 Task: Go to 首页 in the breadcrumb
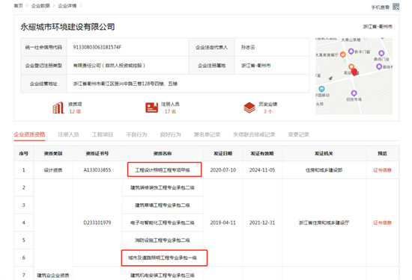[19, 6]
